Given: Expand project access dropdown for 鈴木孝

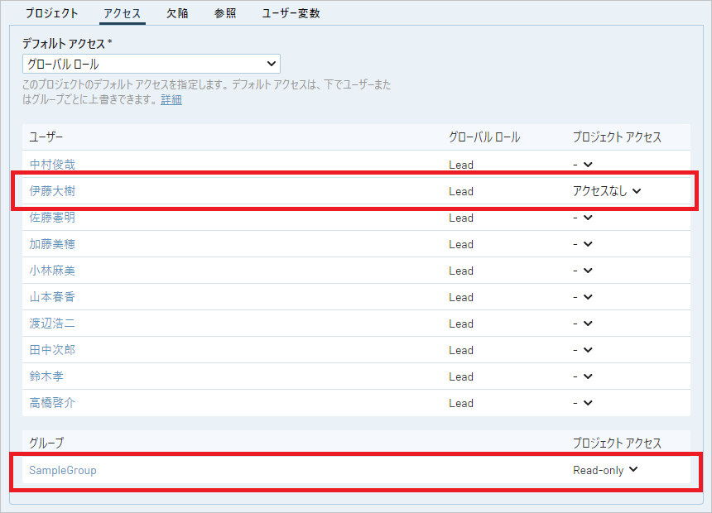Looking at the screenshot, I should [583, 376].
